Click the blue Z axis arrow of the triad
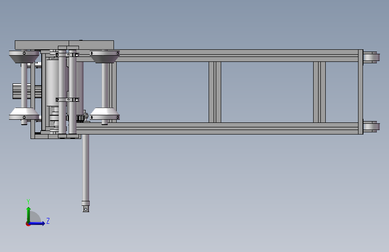Image resolution: width=389 pixels, height=252 pixels. click(37, 223)
